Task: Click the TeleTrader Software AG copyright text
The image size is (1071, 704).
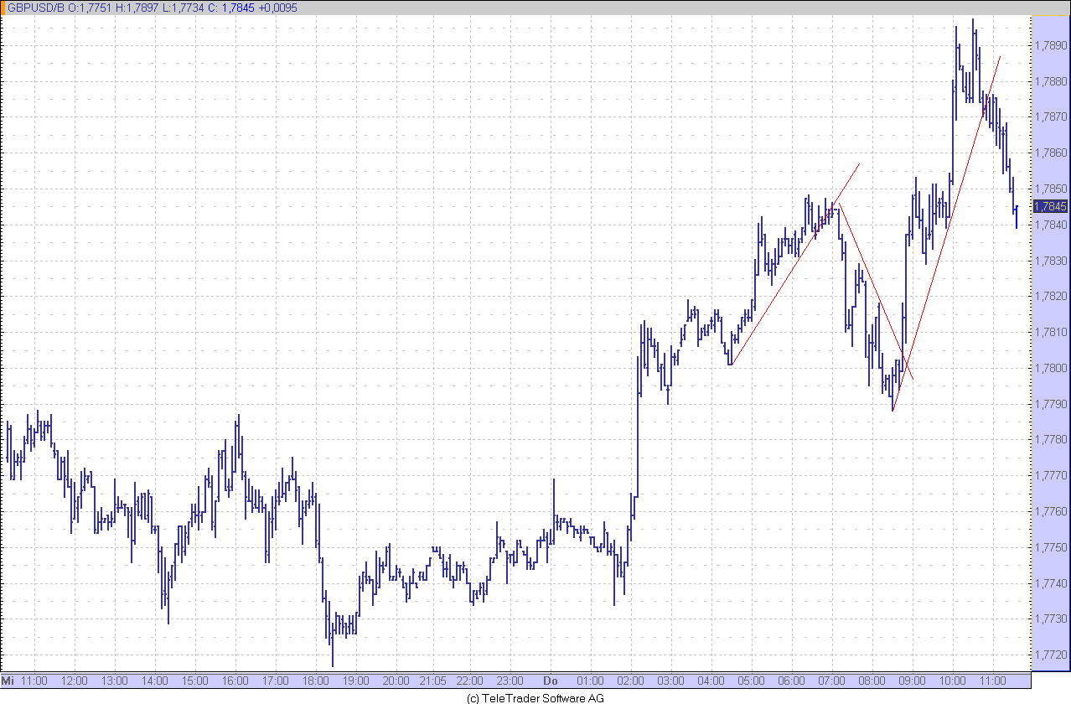Action: [535, 697]
